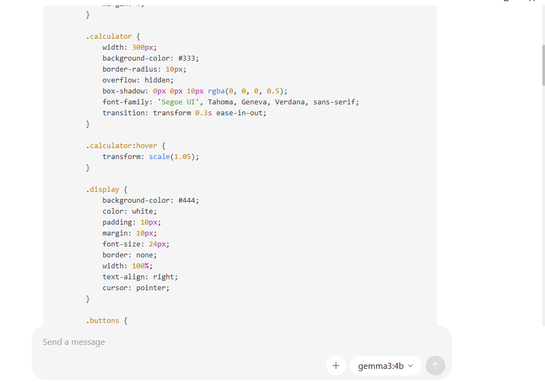Click the #333 background-color value

click(188, 58)
